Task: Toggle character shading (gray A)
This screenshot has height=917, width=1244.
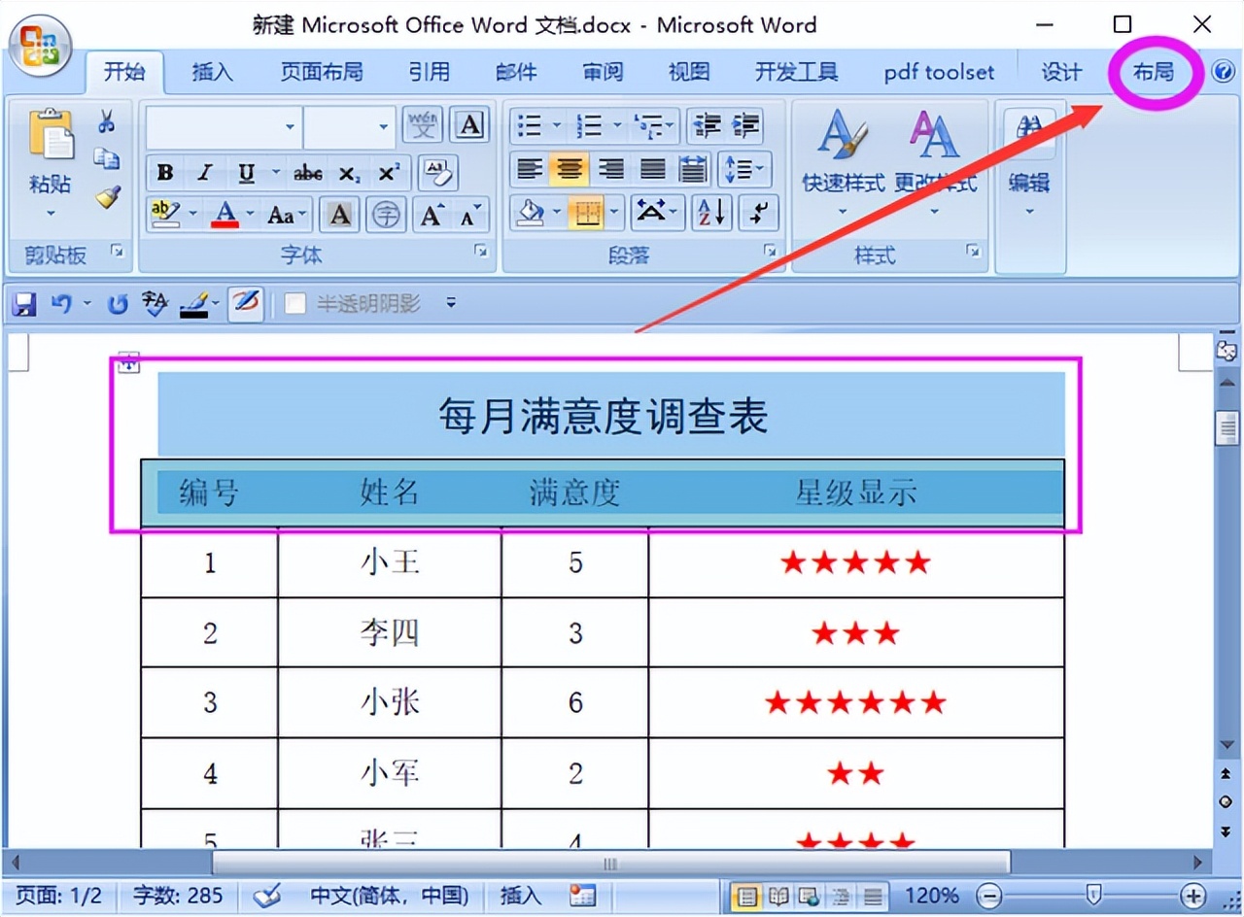Action: [340, 215]
